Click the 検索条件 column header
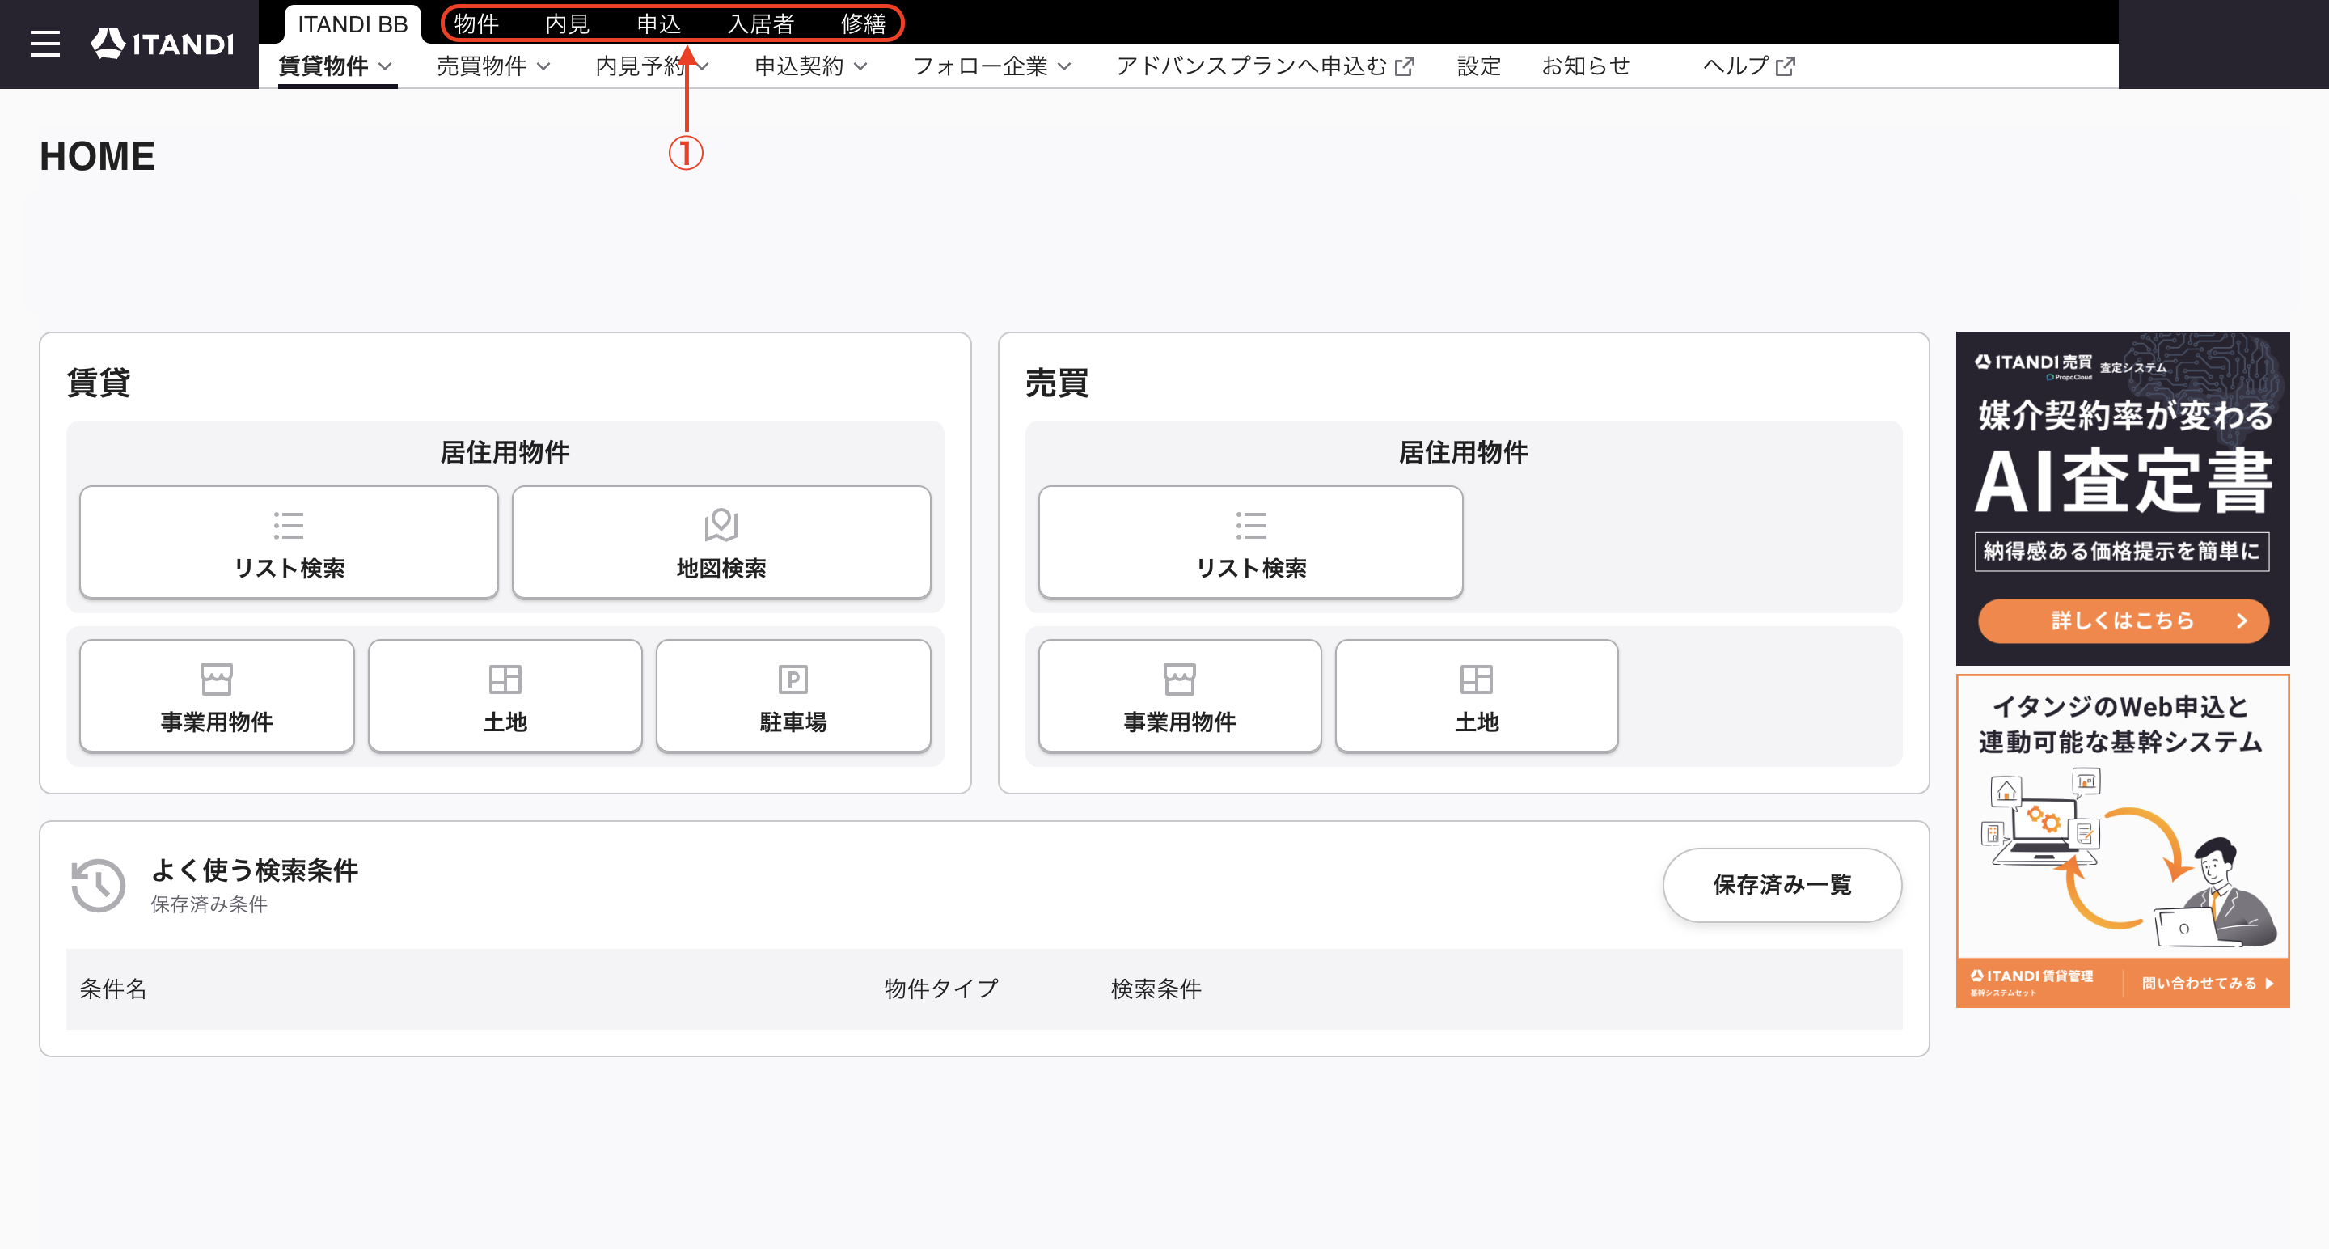The image size is (2329, 1249). pyautogui.click(x=1156, y=989)
